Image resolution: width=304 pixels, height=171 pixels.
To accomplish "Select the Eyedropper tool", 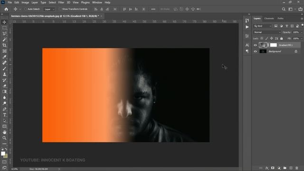I will pos(4,57).
